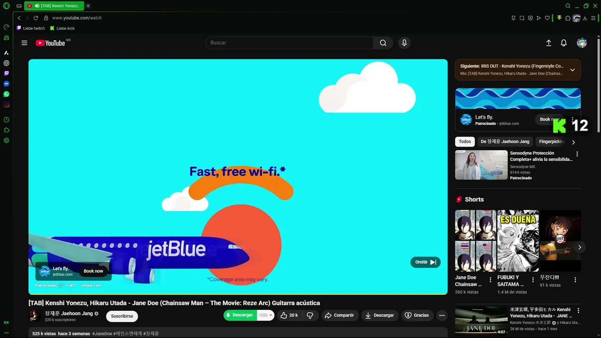Click the green Descargar button
The width and height of the screenshot is (601, 338).
point(240,315)
